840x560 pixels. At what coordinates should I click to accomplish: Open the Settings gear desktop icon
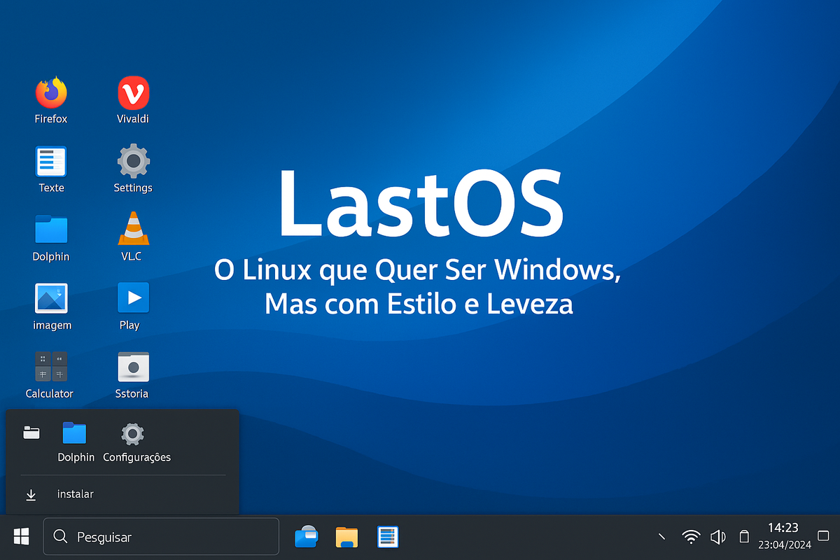click(133, 161)
